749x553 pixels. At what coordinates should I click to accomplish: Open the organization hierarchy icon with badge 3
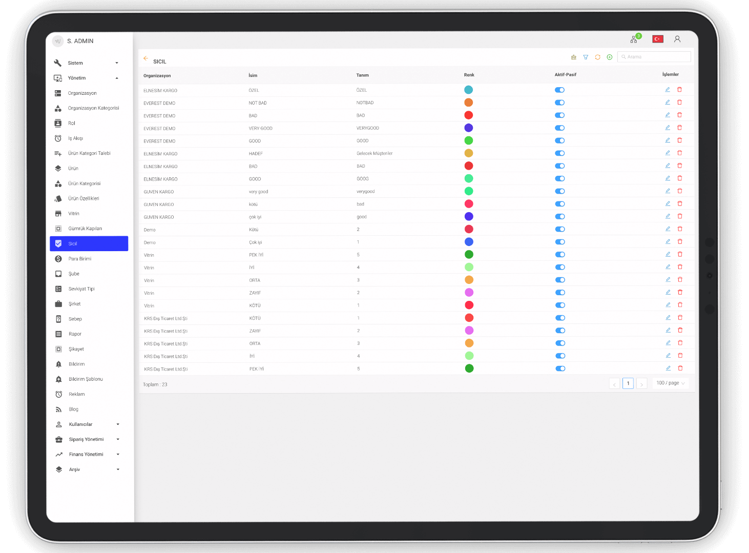[x=634, y=39]
